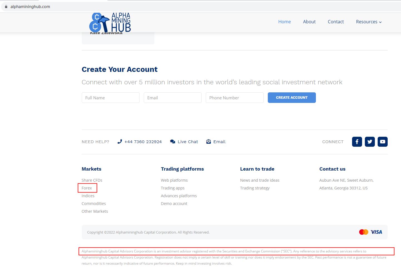
Task: Open the About menu item
Action: tap(309, 22)
